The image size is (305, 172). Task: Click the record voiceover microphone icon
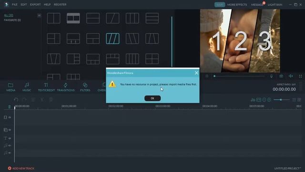tap(272, 76)
